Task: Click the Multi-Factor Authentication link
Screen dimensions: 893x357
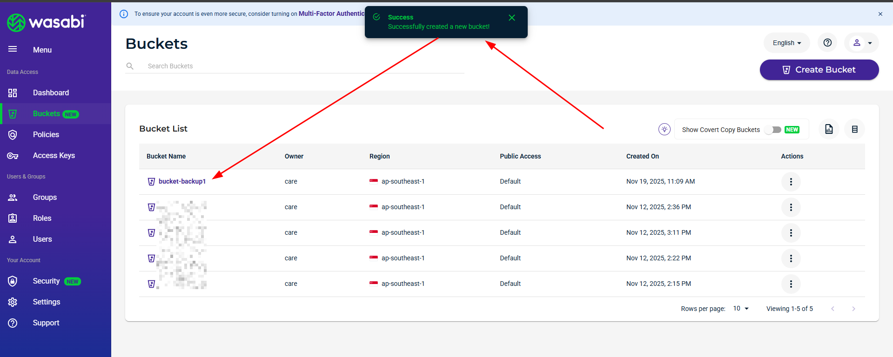Action: click(x=331, y=14)
